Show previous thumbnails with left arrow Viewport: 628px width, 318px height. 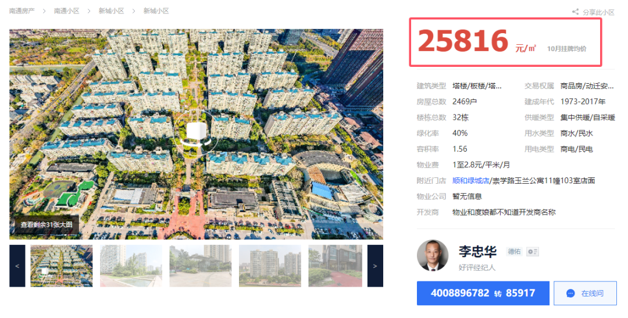point(17,266)
